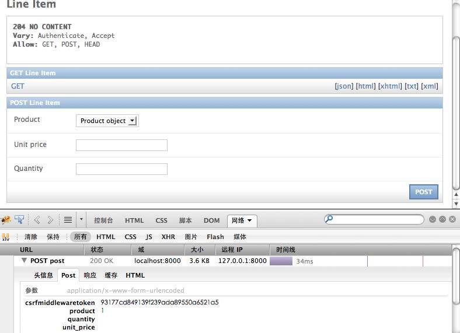Sort by 大小 column header
The height and width of the screenshot is (333, 460).
coord(200,250)
